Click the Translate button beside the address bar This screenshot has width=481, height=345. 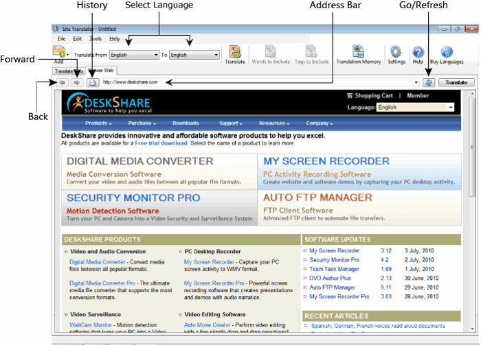(x=456, y=82)
